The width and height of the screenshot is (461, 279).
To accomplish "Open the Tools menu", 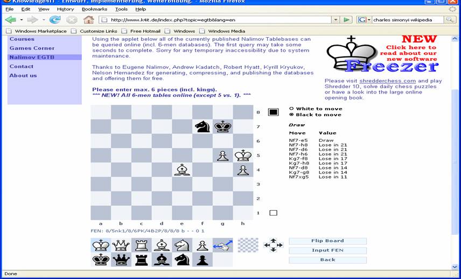I will tap(121, 9).
